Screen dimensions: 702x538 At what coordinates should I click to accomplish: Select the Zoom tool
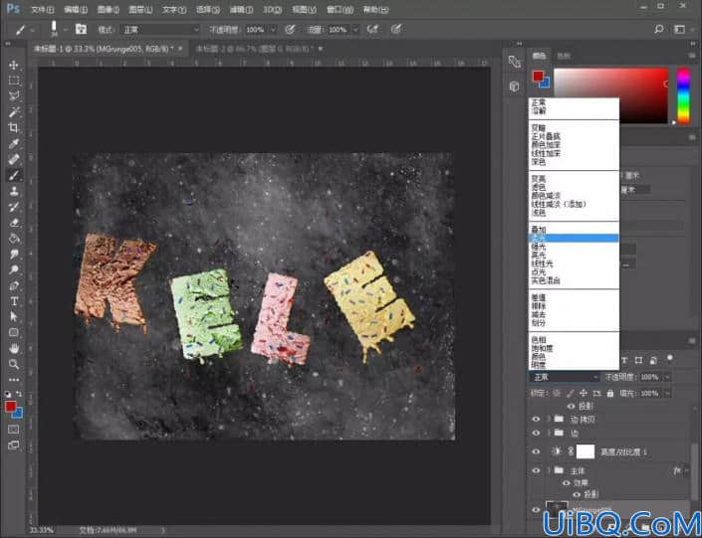14,364
